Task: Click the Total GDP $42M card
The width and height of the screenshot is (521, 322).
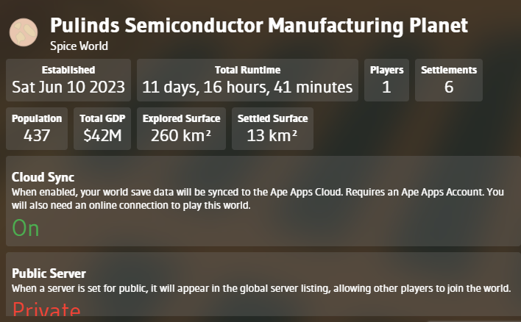Action: tap(102, 129)
